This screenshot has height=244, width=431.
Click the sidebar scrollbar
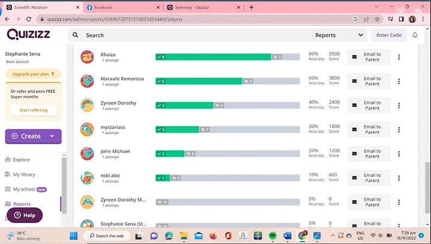point(64,185)
